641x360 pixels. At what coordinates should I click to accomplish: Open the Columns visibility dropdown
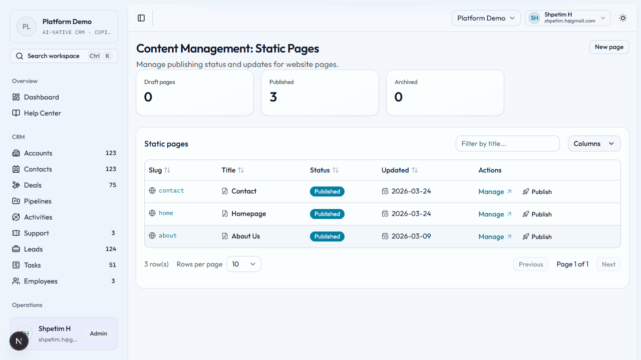pos(594,143)
